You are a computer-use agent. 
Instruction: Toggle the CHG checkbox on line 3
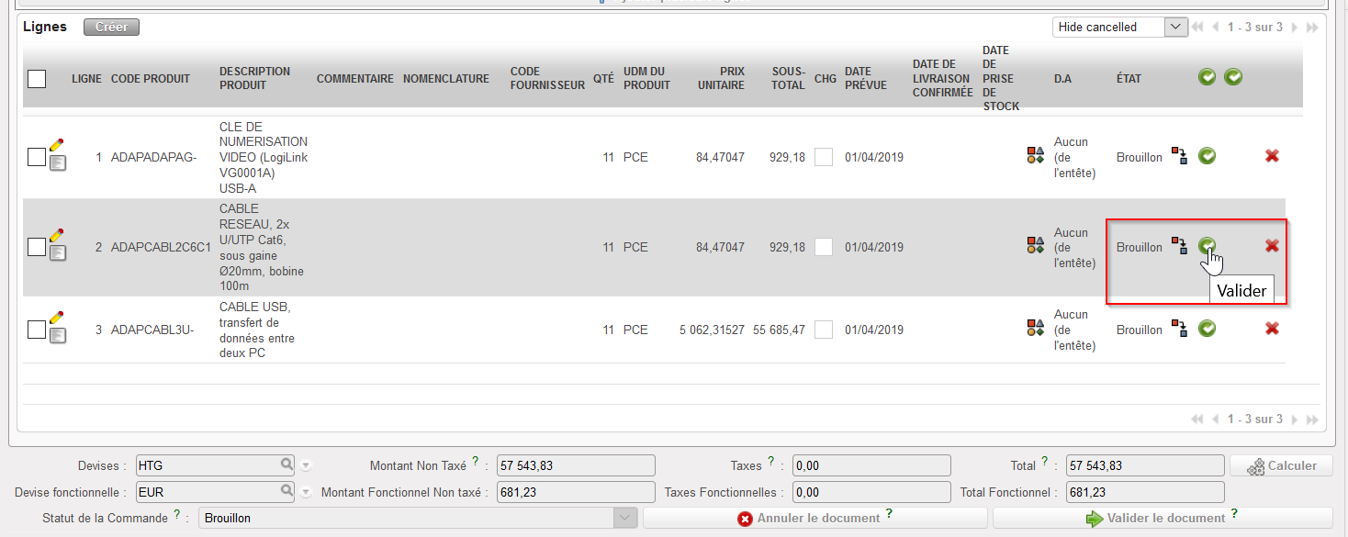(x=824, y=329)
